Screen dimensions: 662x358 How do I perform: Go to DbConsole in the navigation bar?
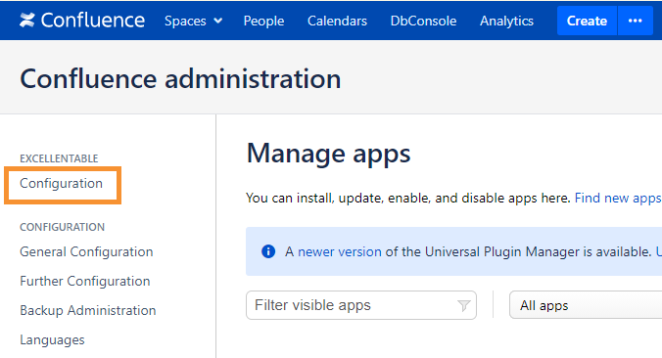(423, 21)
